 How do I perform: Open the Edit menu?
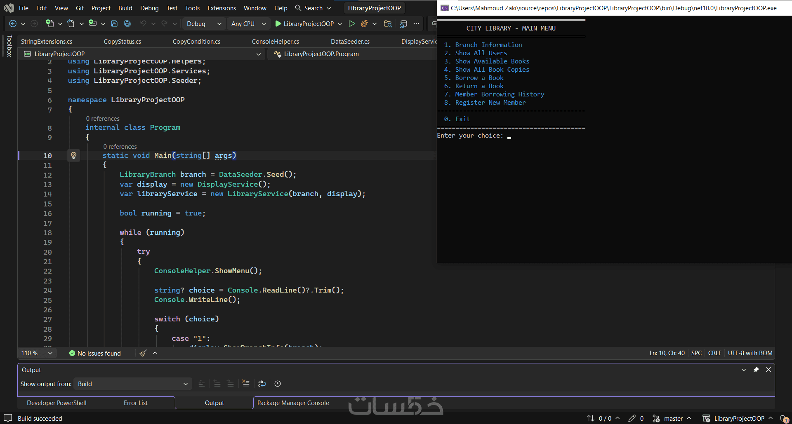(x=42, y=8)
